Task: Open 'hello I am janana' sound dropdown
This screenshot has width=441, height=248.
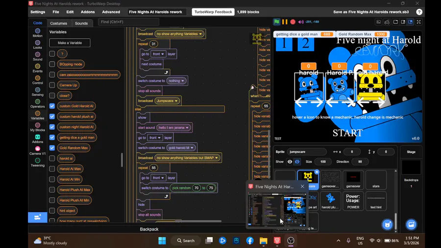Action: point(173,127)
